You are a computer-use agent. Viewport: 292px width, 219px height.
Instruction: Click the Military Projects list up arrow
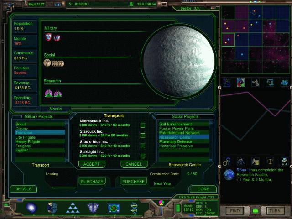click(x=67, y=123)
